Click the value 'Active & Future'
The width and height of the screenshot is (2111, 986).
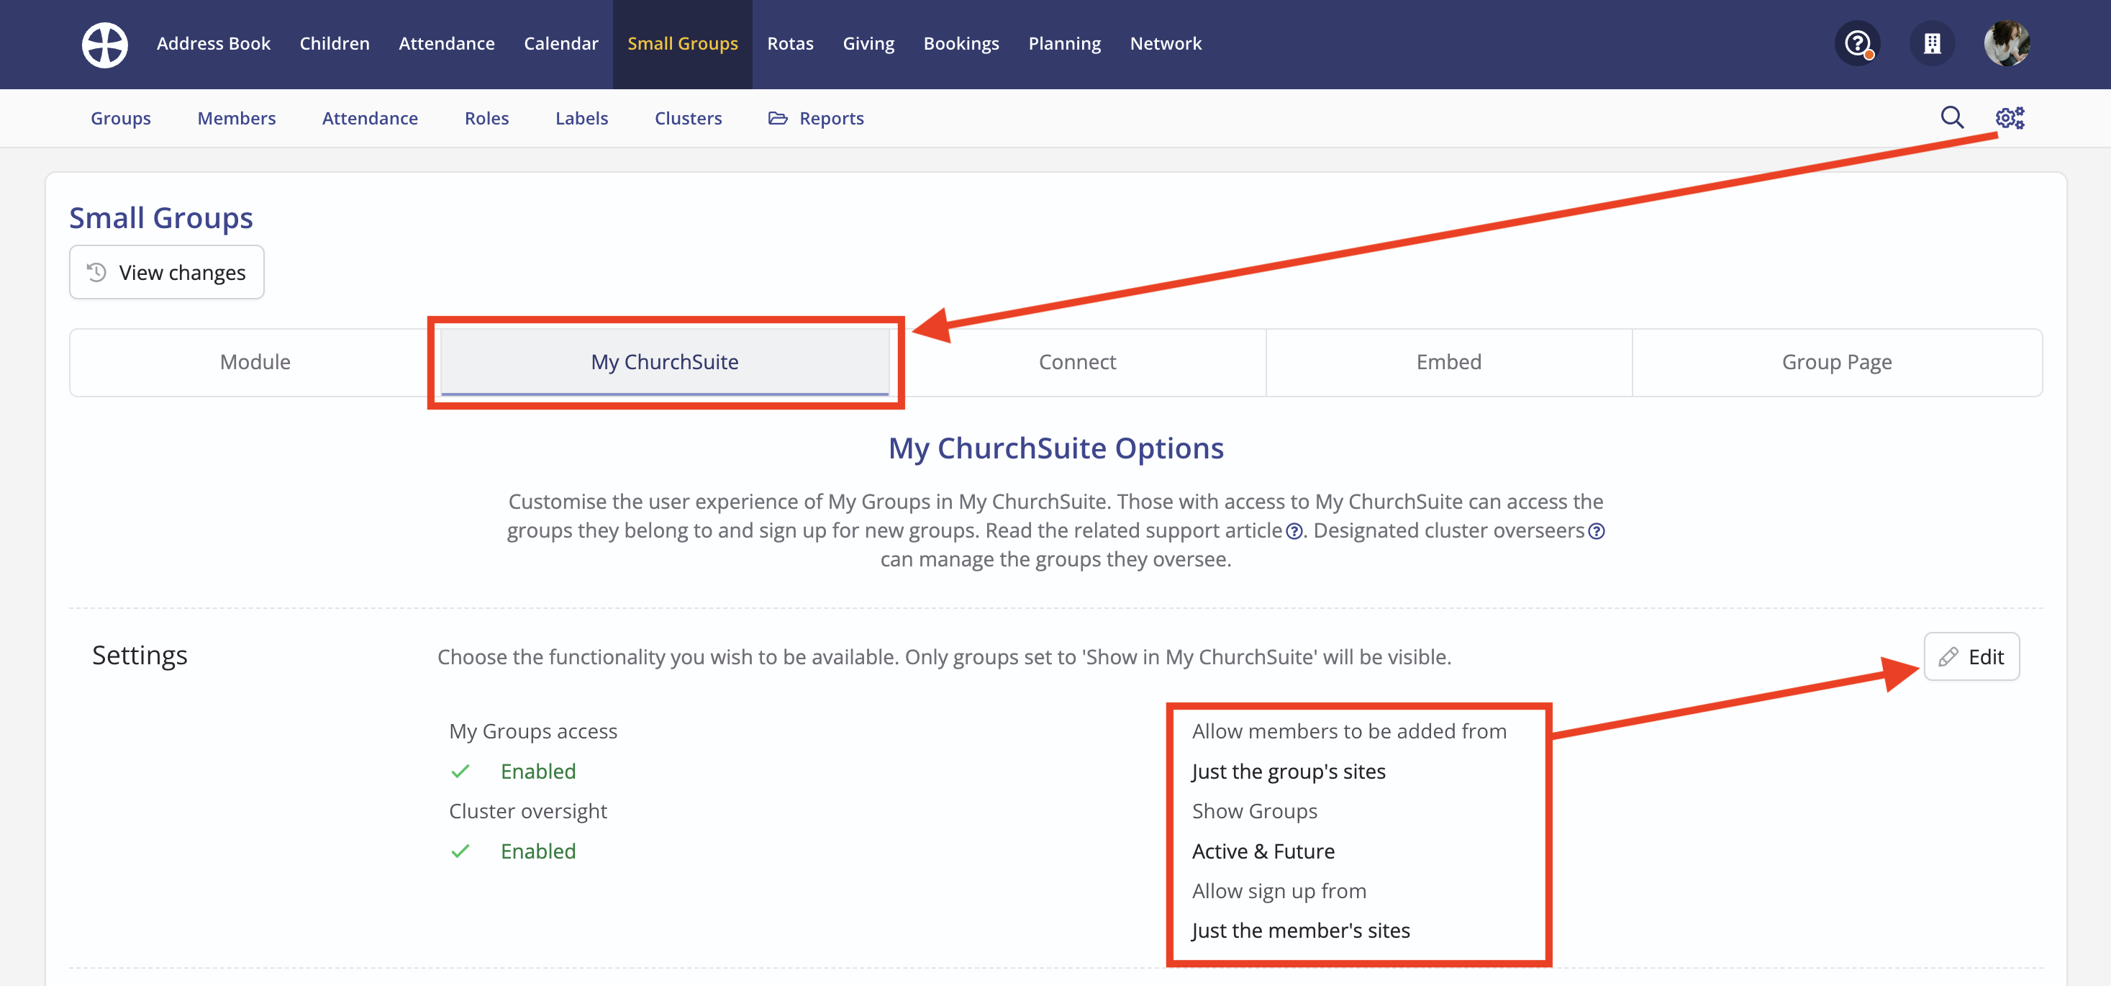pyautogui.click(x=1263, y=851)
